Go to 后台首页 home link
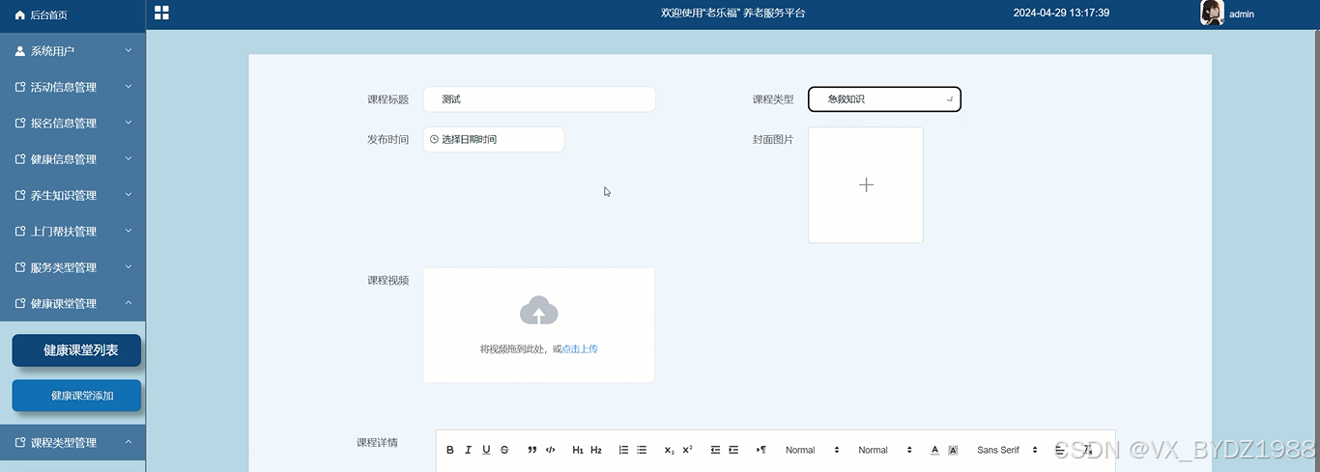This screenshot has height=472, width=1320. (x=72, y=14)
